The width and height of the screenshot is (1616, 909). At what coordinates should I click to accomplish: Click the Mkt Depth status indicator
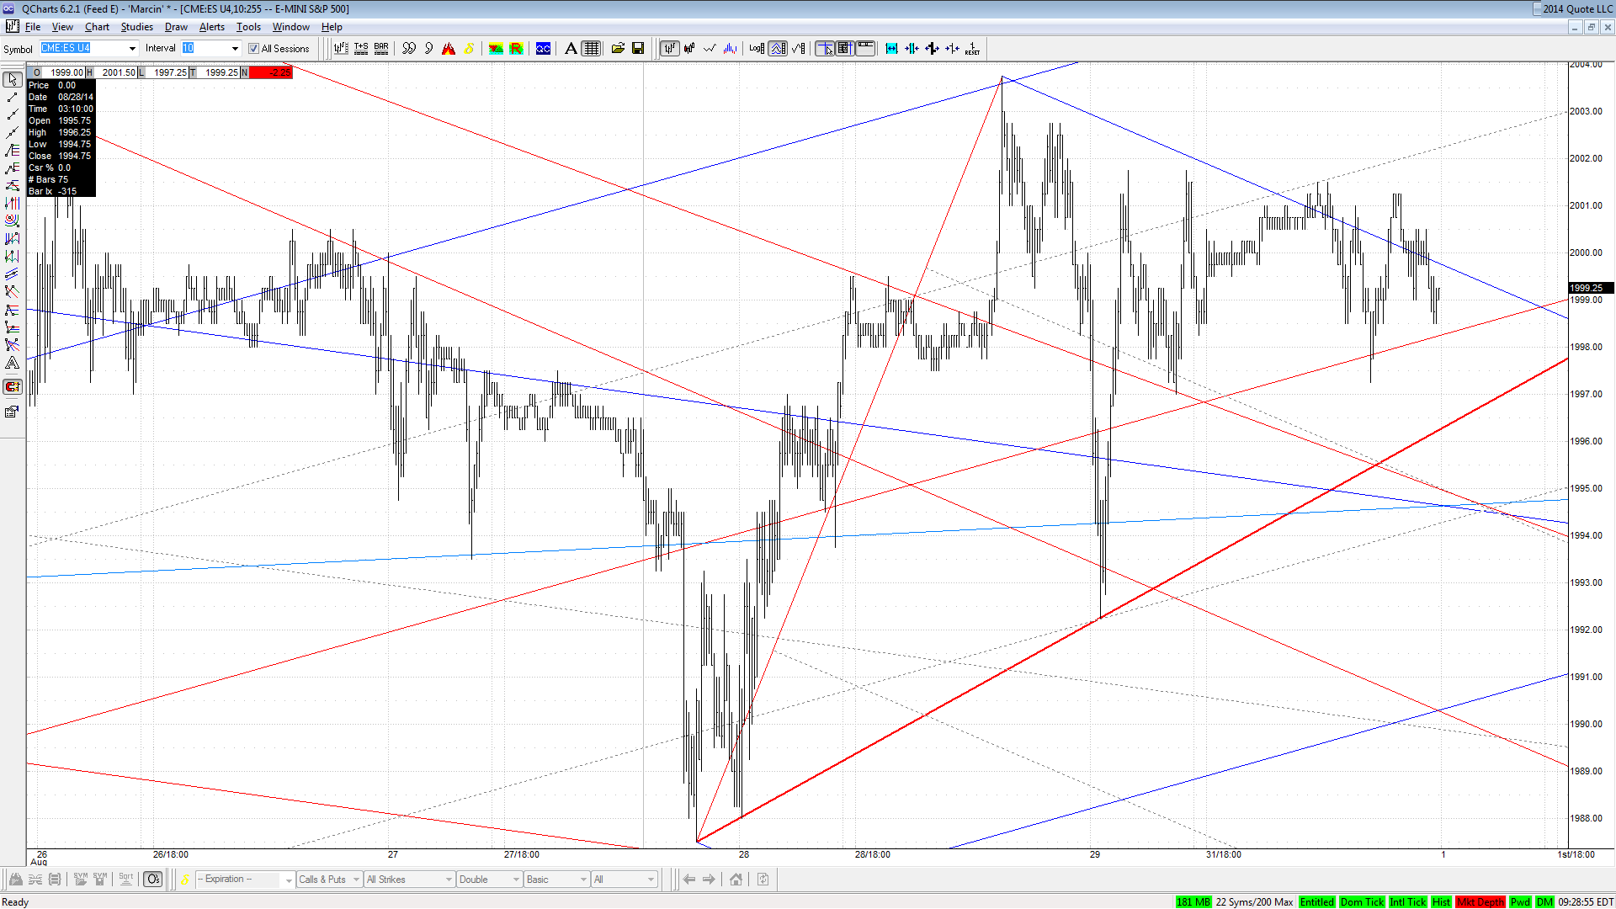click(1480, 902)
